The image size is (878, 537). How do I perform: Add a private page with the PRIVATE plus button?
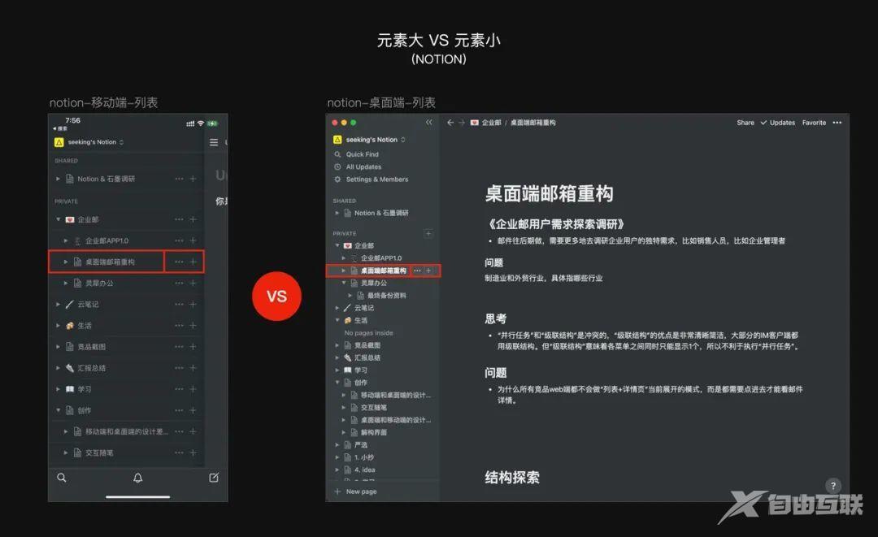pyautogui.click(x=428, y=233)
